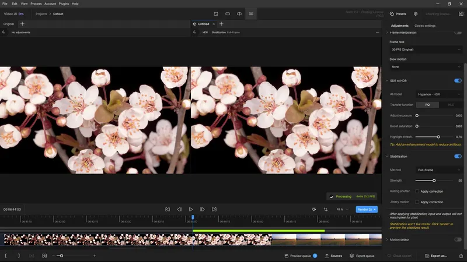
Task: Step back one frame
Action: (x=179, y=209)
